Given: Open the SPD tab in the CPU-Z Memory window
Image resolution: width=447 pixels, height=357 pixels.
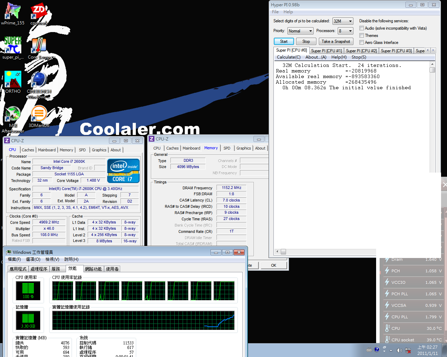Looking at the screenshot, I should (x=227, y=148).
